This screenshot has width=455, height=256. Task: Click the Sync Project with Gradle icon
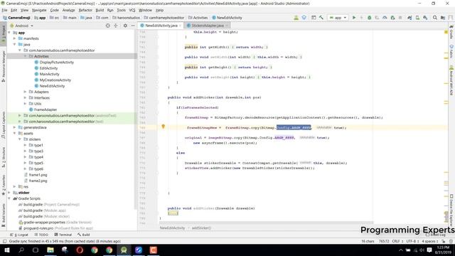click(x=409, y=18)
